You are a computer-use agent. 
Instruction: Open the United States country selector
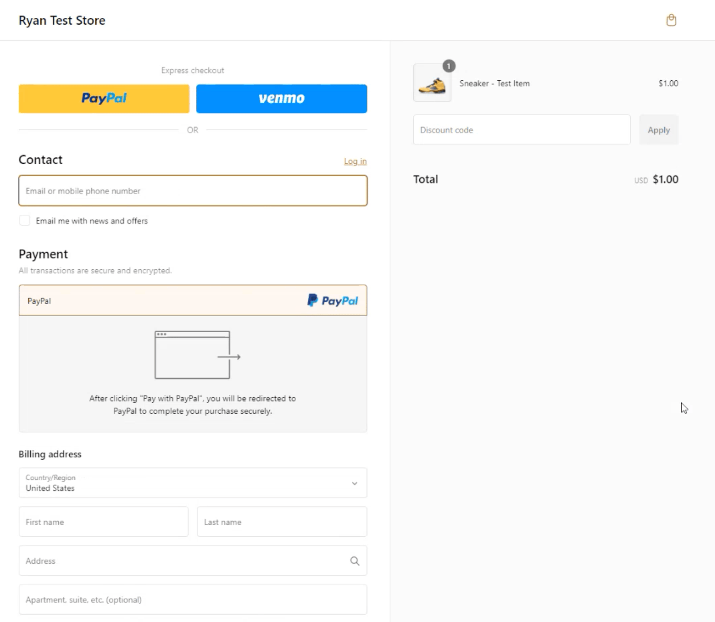[x=193, y=483]
